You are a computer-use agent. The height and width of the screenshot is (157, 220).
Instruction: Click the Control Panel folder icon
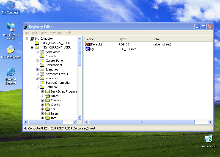point(42,61)
